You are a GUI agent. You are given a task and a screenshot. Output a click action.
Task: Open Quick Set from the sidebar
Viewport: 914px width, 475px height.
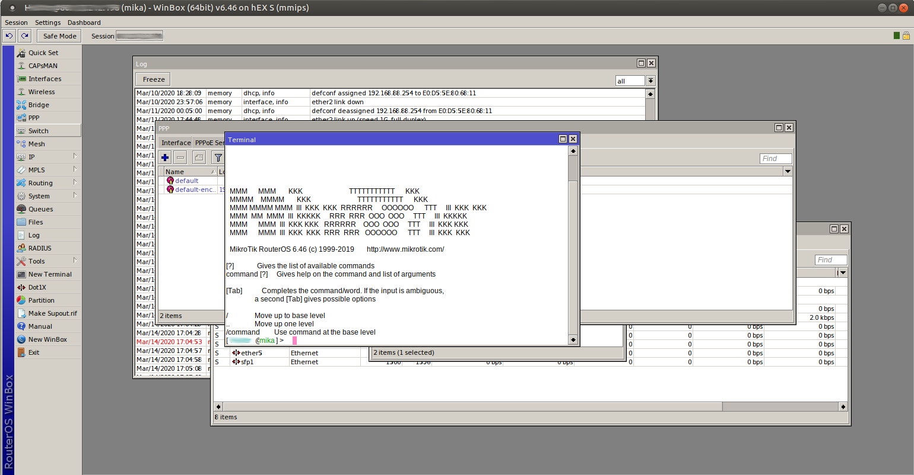click(47, 53)
